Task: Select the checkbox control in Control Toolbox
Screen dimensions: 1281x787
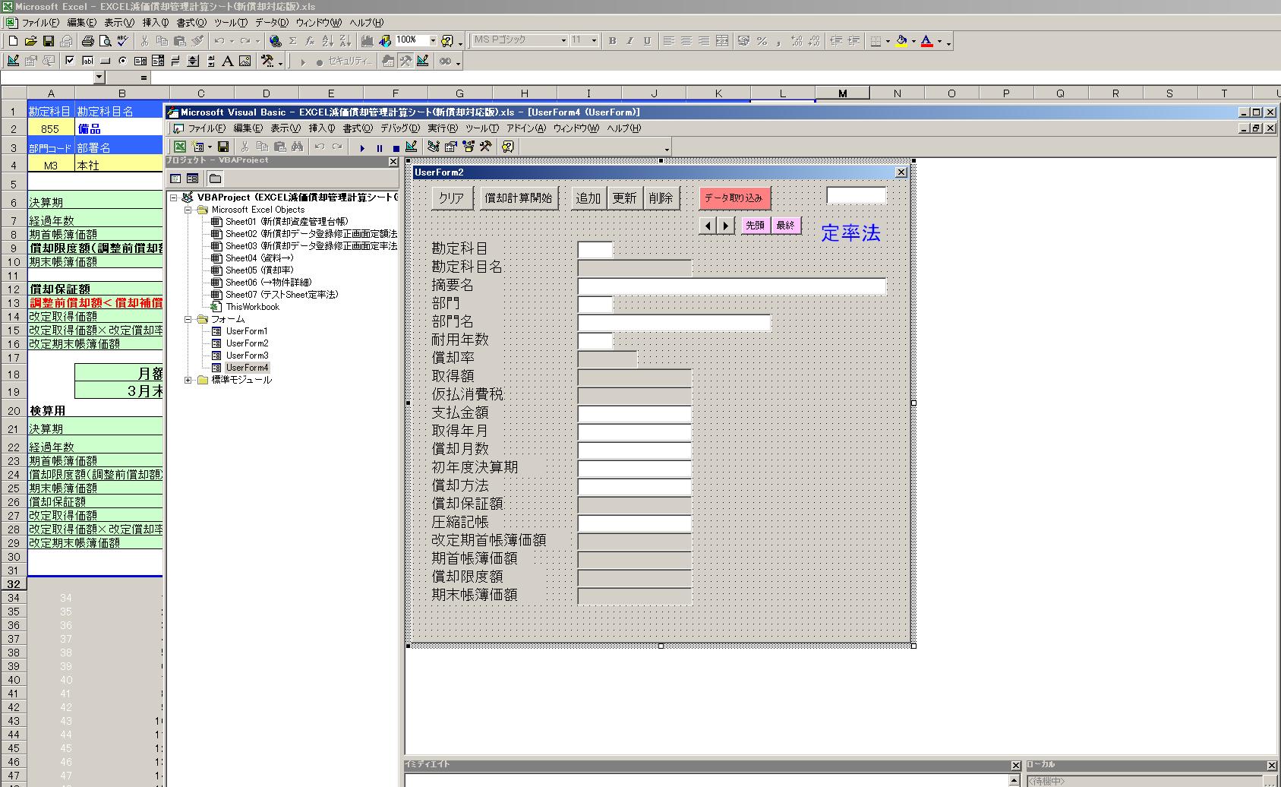Action: click(x=70, y=61)
